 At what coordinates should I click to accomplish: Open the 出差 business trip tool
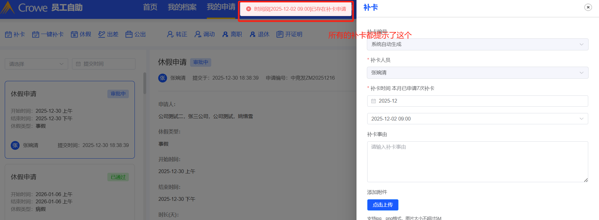pos(108,34)
